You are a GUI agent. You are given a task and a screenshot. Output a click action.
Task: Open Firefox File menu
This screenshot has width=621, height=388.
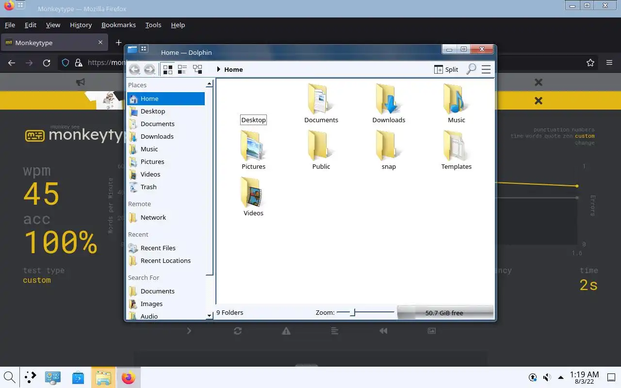(10, 25)
